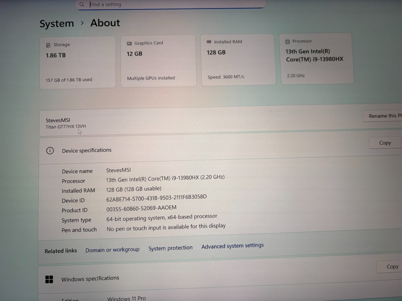Open 'Advanced system settings' link
The image size is (402, 301).
tap(233, 246)
